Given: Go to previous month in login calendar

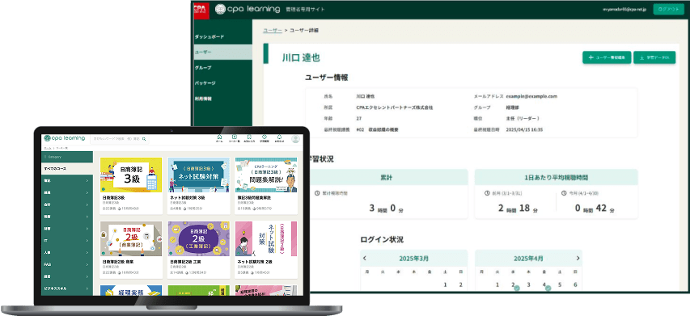Looking at the screenshot, I should pyautogui.click(x=364, y=258).
